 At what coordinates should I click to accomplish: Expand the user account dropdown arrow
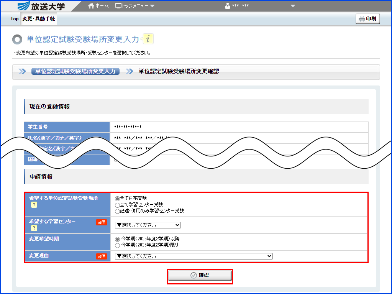click(x=293, y=6)
